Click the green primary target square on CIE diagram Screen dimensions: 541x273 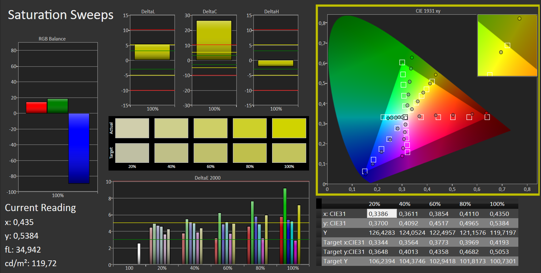pyautogui.click(x=402, y=62)
